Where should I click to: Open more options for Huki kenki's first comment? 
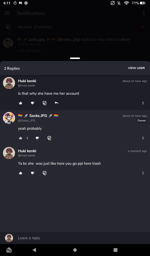pyautogui.click(x=143, y=103)
